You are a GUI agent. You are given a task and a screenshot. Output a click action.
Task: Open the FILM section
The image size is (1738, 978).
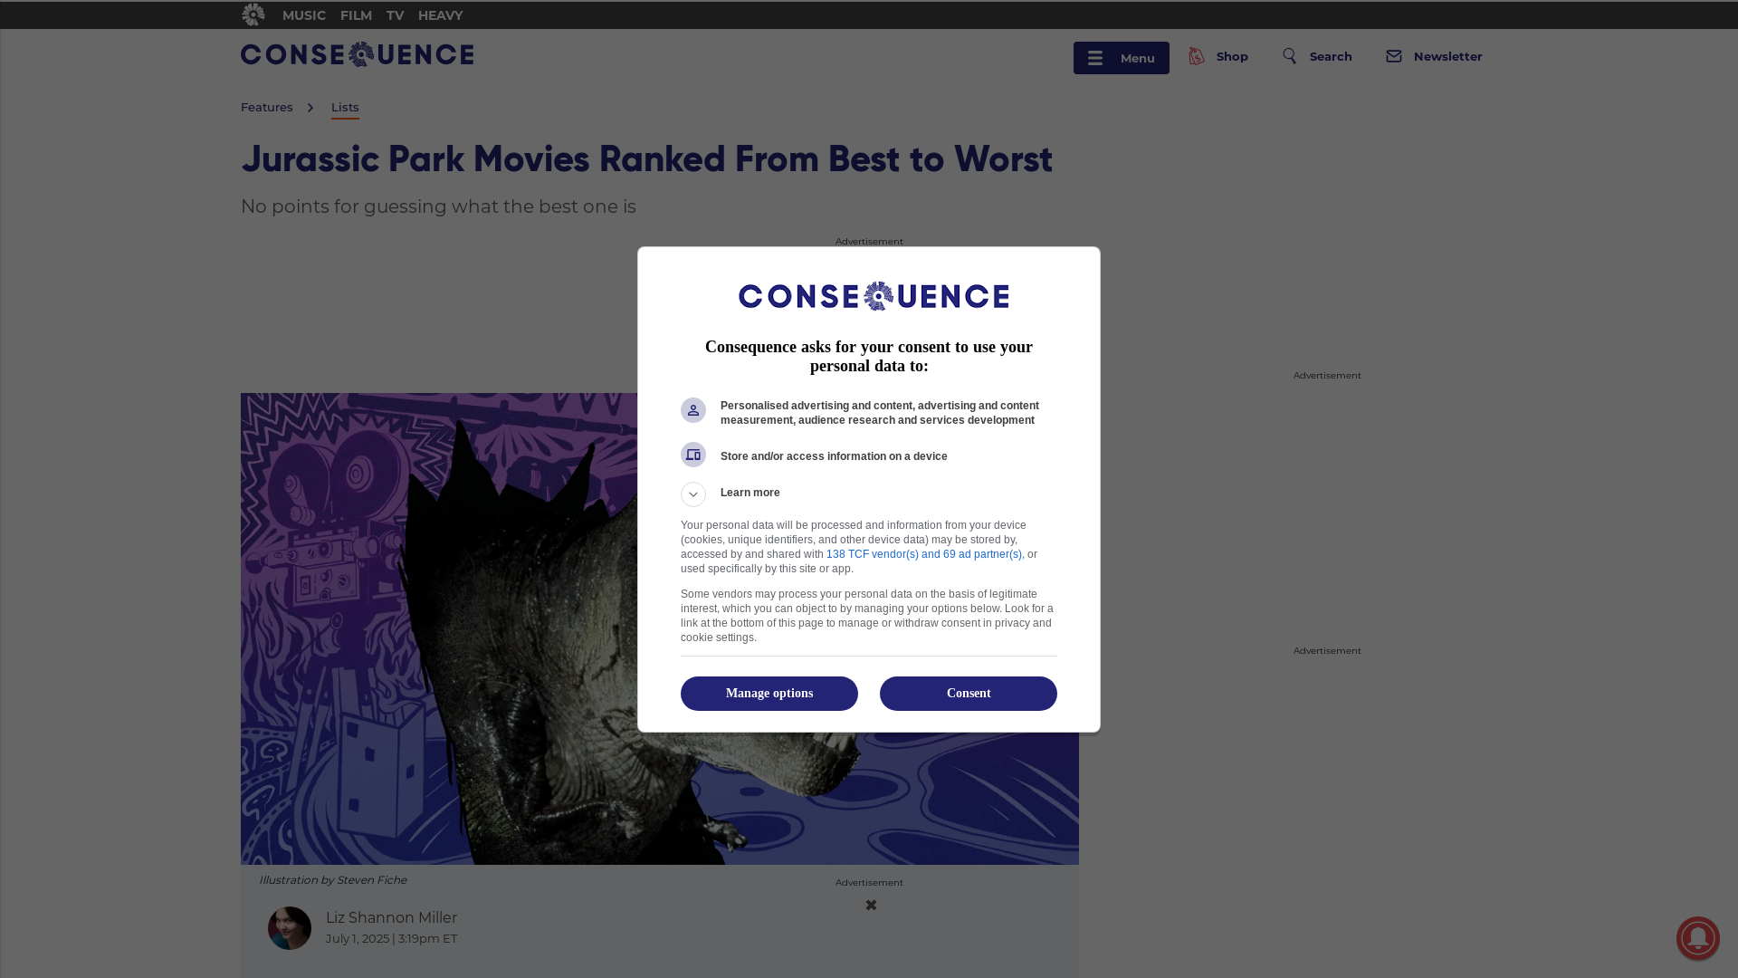click(356, 15)
